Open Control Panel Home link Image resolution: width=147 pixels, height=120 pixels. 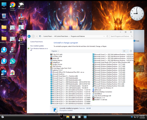(x=36, y=42)
